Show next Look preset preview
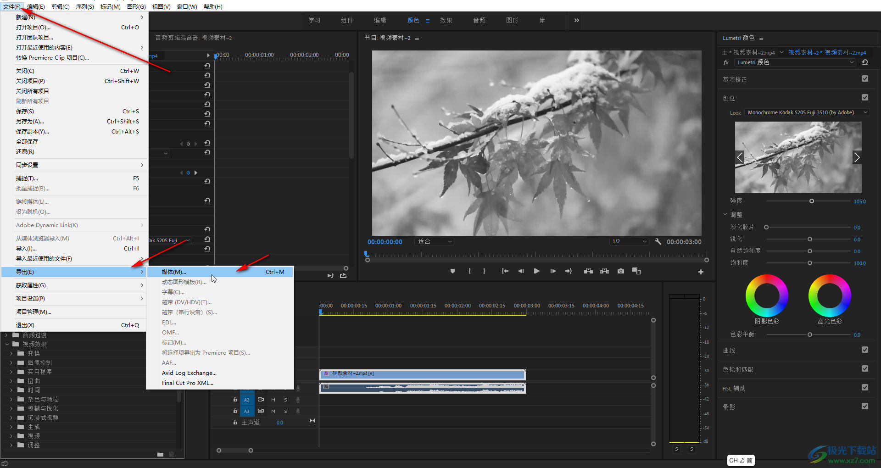881x468 pixels. 857,157
